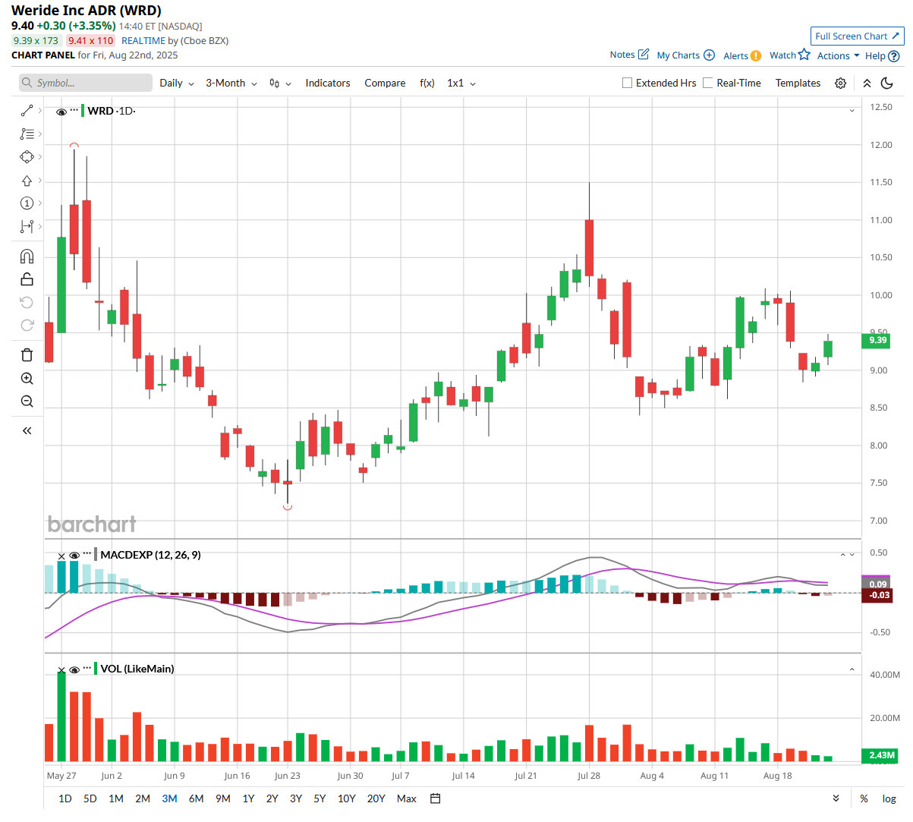This screenshot has width=913, height=822.
Task: Click the redo arrow in the left toolbar
Action: pos(27,325)
